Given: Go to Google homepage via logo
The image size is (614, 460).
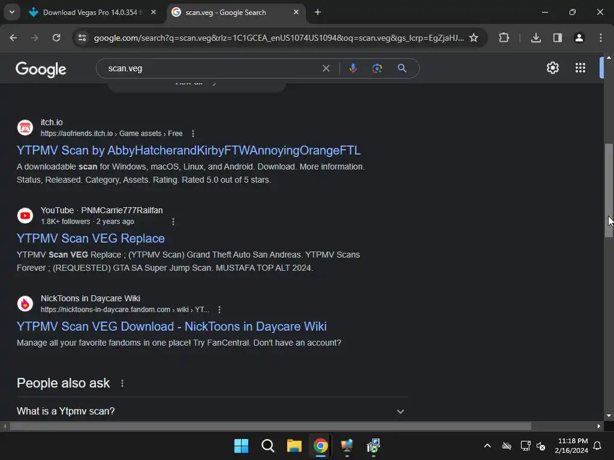Looking at the screenshot, I should 41,69.
